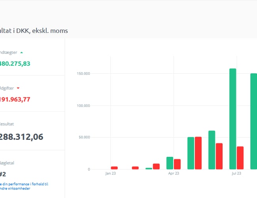Click the #2 Nøgletal ranking
257x198 pixels.
(3, 173)
